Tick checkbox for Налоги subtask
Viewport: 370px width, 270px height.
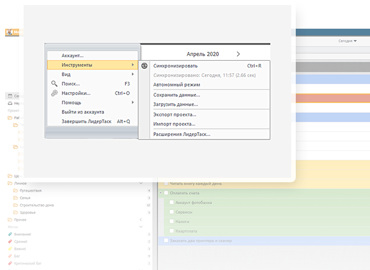click(x=172, y=222)
